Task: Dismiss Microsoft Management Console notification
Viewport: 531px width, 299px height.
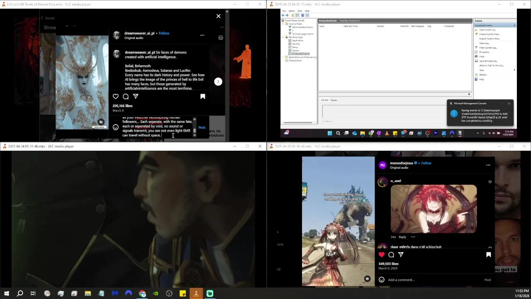Action: point(509,103)
